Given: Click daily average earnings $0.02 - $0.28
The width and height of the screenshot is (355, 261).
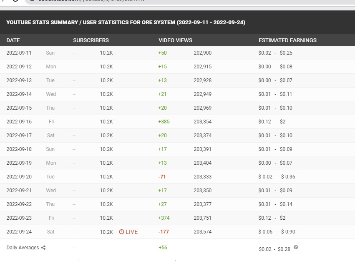Looking at the screenshot, I should pos(274,249).
